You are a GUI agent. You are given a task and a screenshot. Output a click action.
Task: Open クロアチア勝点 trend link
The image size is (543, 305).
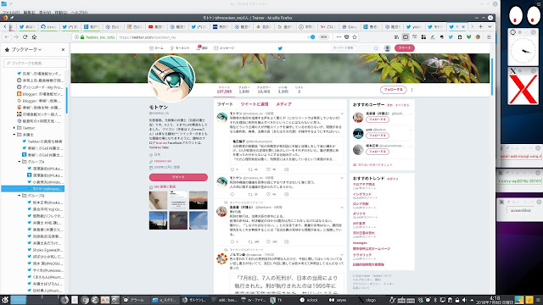pyautogui.click(x=364, y=185)
